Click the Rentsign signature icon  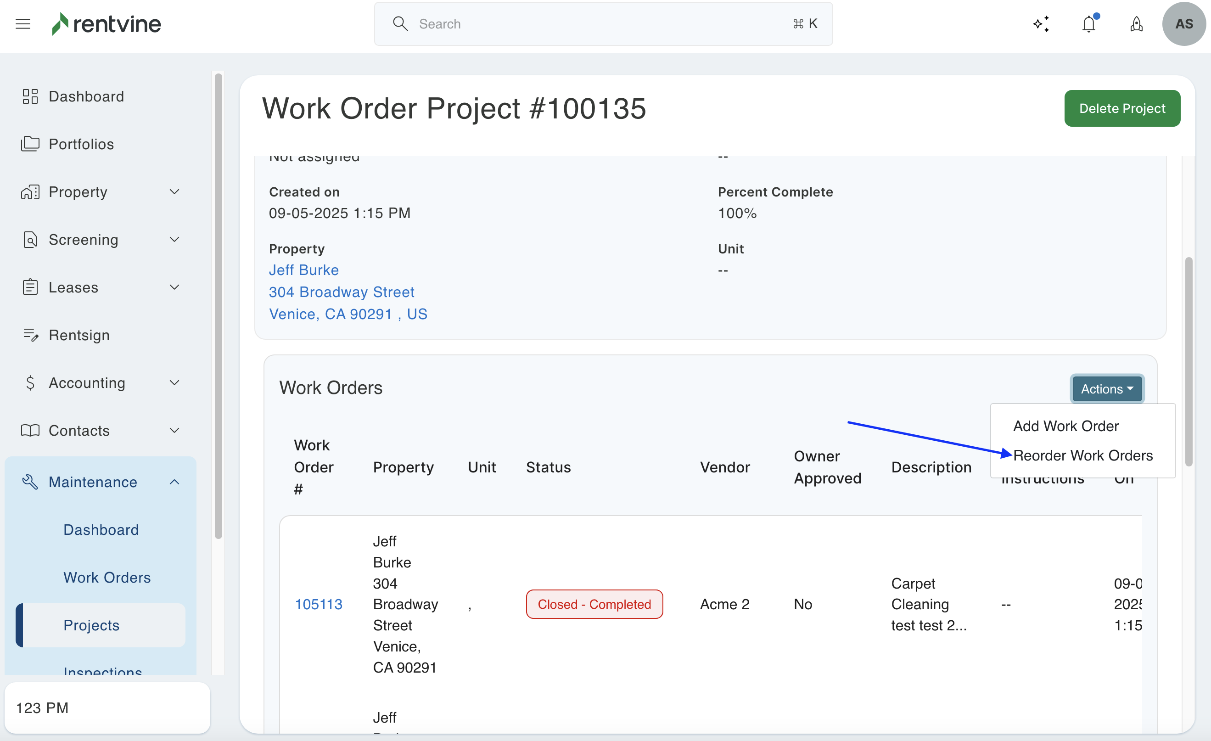coord(30,335)
